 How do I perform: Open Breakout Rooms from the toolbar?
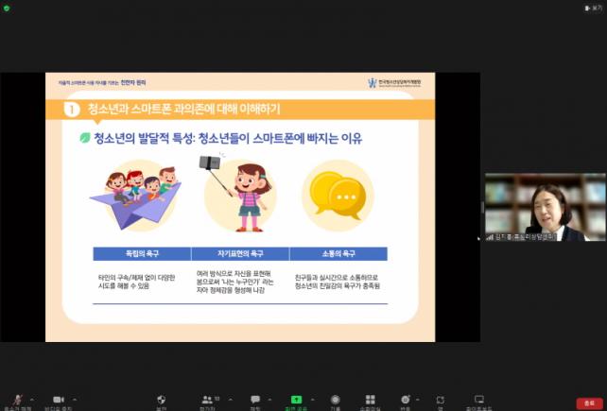[x=370, y=400]
